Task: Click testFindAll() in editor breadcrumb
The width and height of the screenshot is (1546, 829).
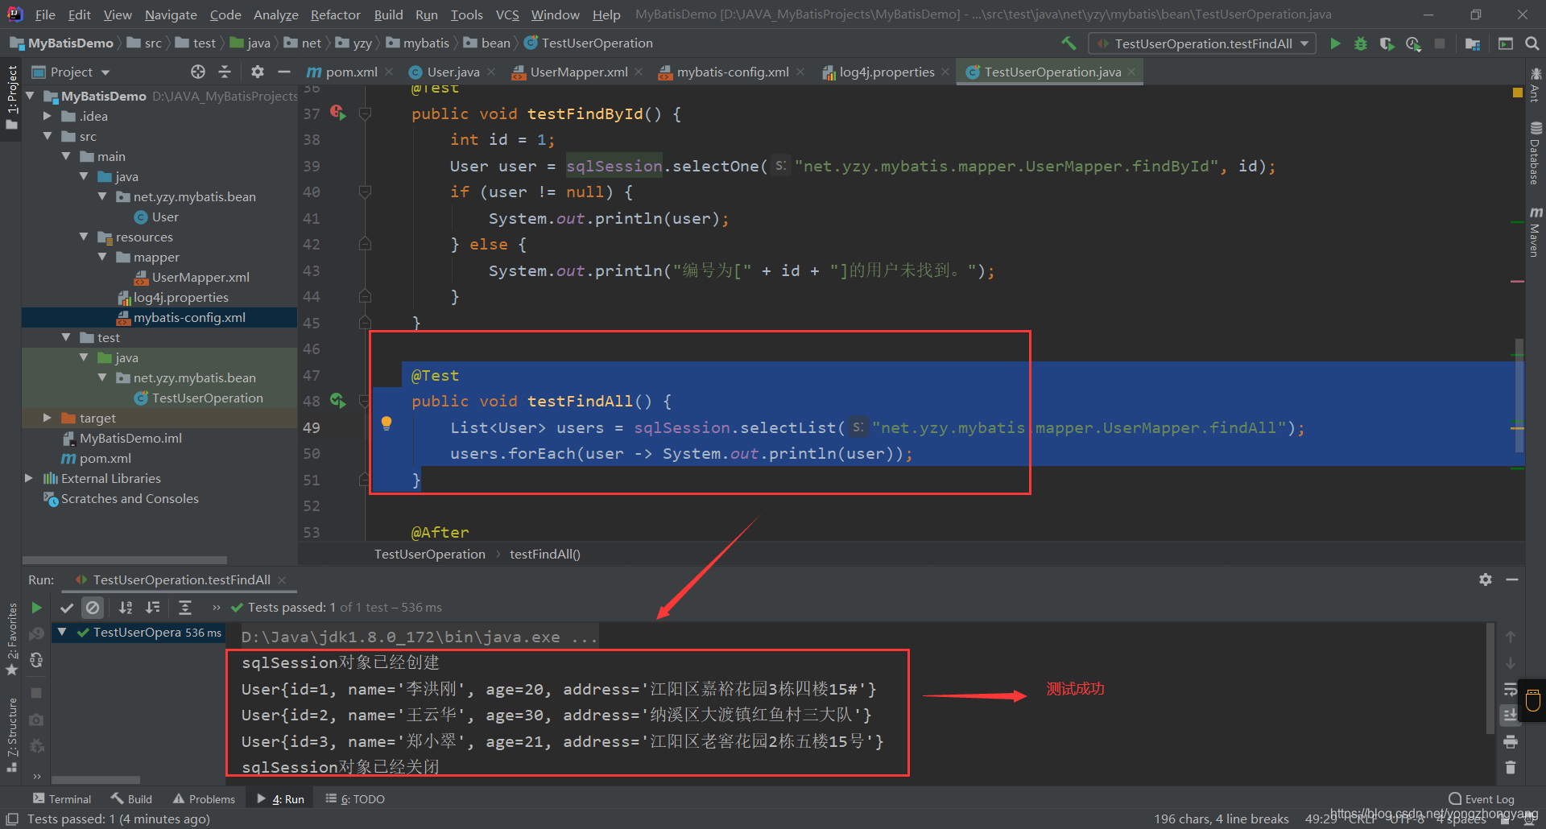Action: pyautogui.click(x=545, y=554)
